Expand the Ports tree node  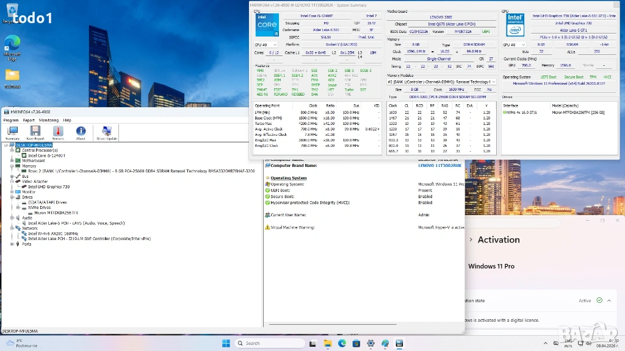[x=12, y=244]
